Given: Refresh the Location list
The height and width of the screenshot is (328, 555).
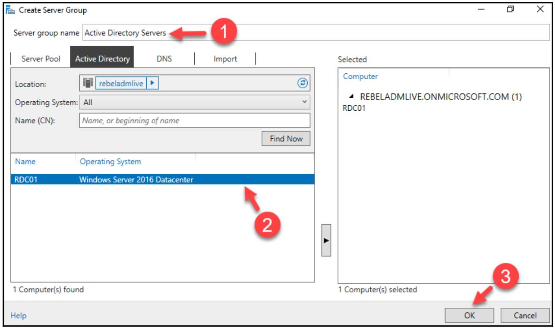Looking at the screenshot, I should tap(303, 84).
